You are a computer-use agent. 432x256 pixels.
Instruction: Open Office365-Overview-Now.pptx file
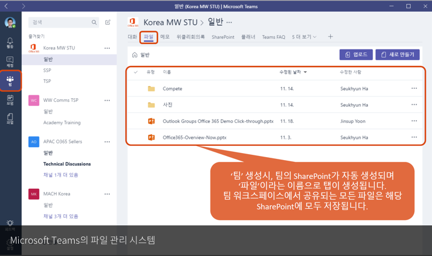click(x=195, y=137)
